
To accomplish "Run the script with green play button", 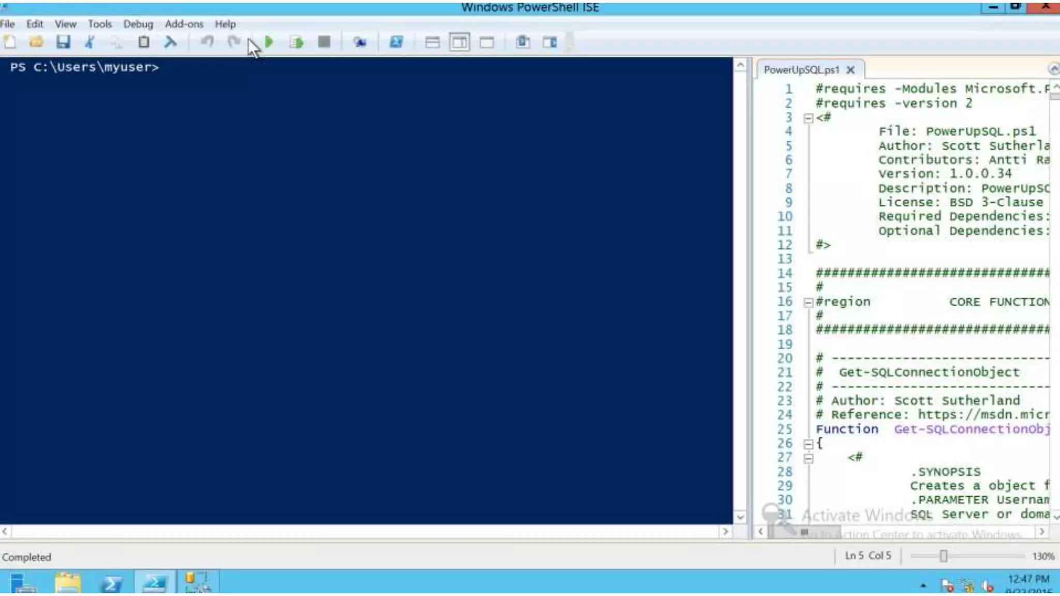I will (x=269, y=42).
